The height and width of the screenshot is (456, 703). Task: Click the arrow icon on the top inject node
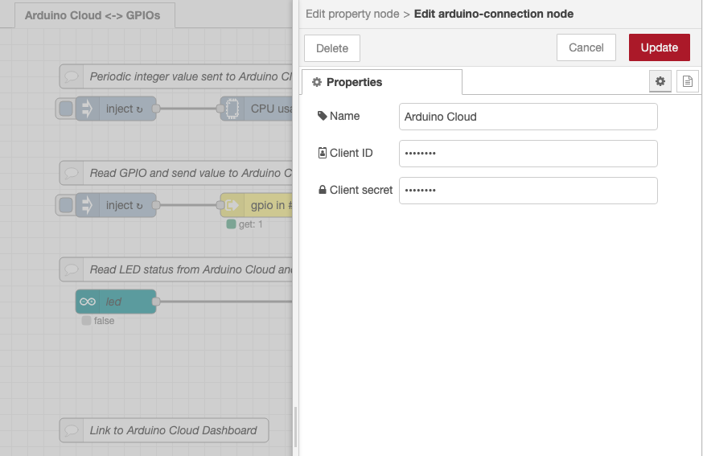(x=87, y=109)
